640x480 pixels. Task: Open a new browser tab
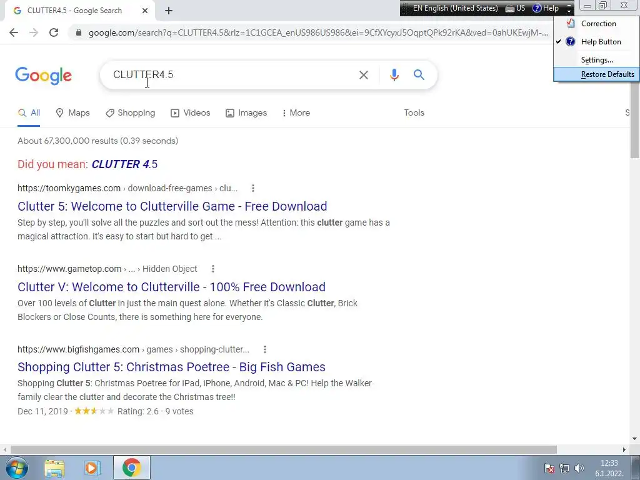point(169,11)
